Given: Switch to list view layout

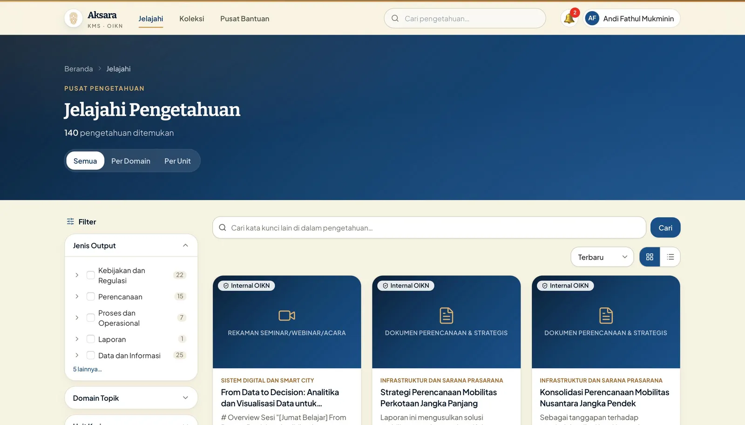Looking at the screenshot, I should point(670,257).
